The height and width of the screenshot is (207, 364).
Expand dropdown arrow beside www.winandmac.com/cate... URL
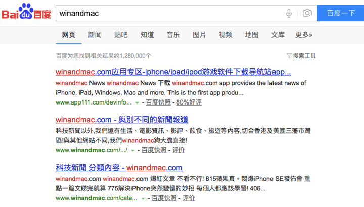(x=143, y=199)
